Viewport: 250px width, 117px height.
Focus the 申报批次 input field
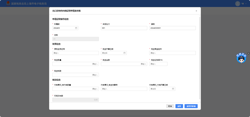(124, 28)
